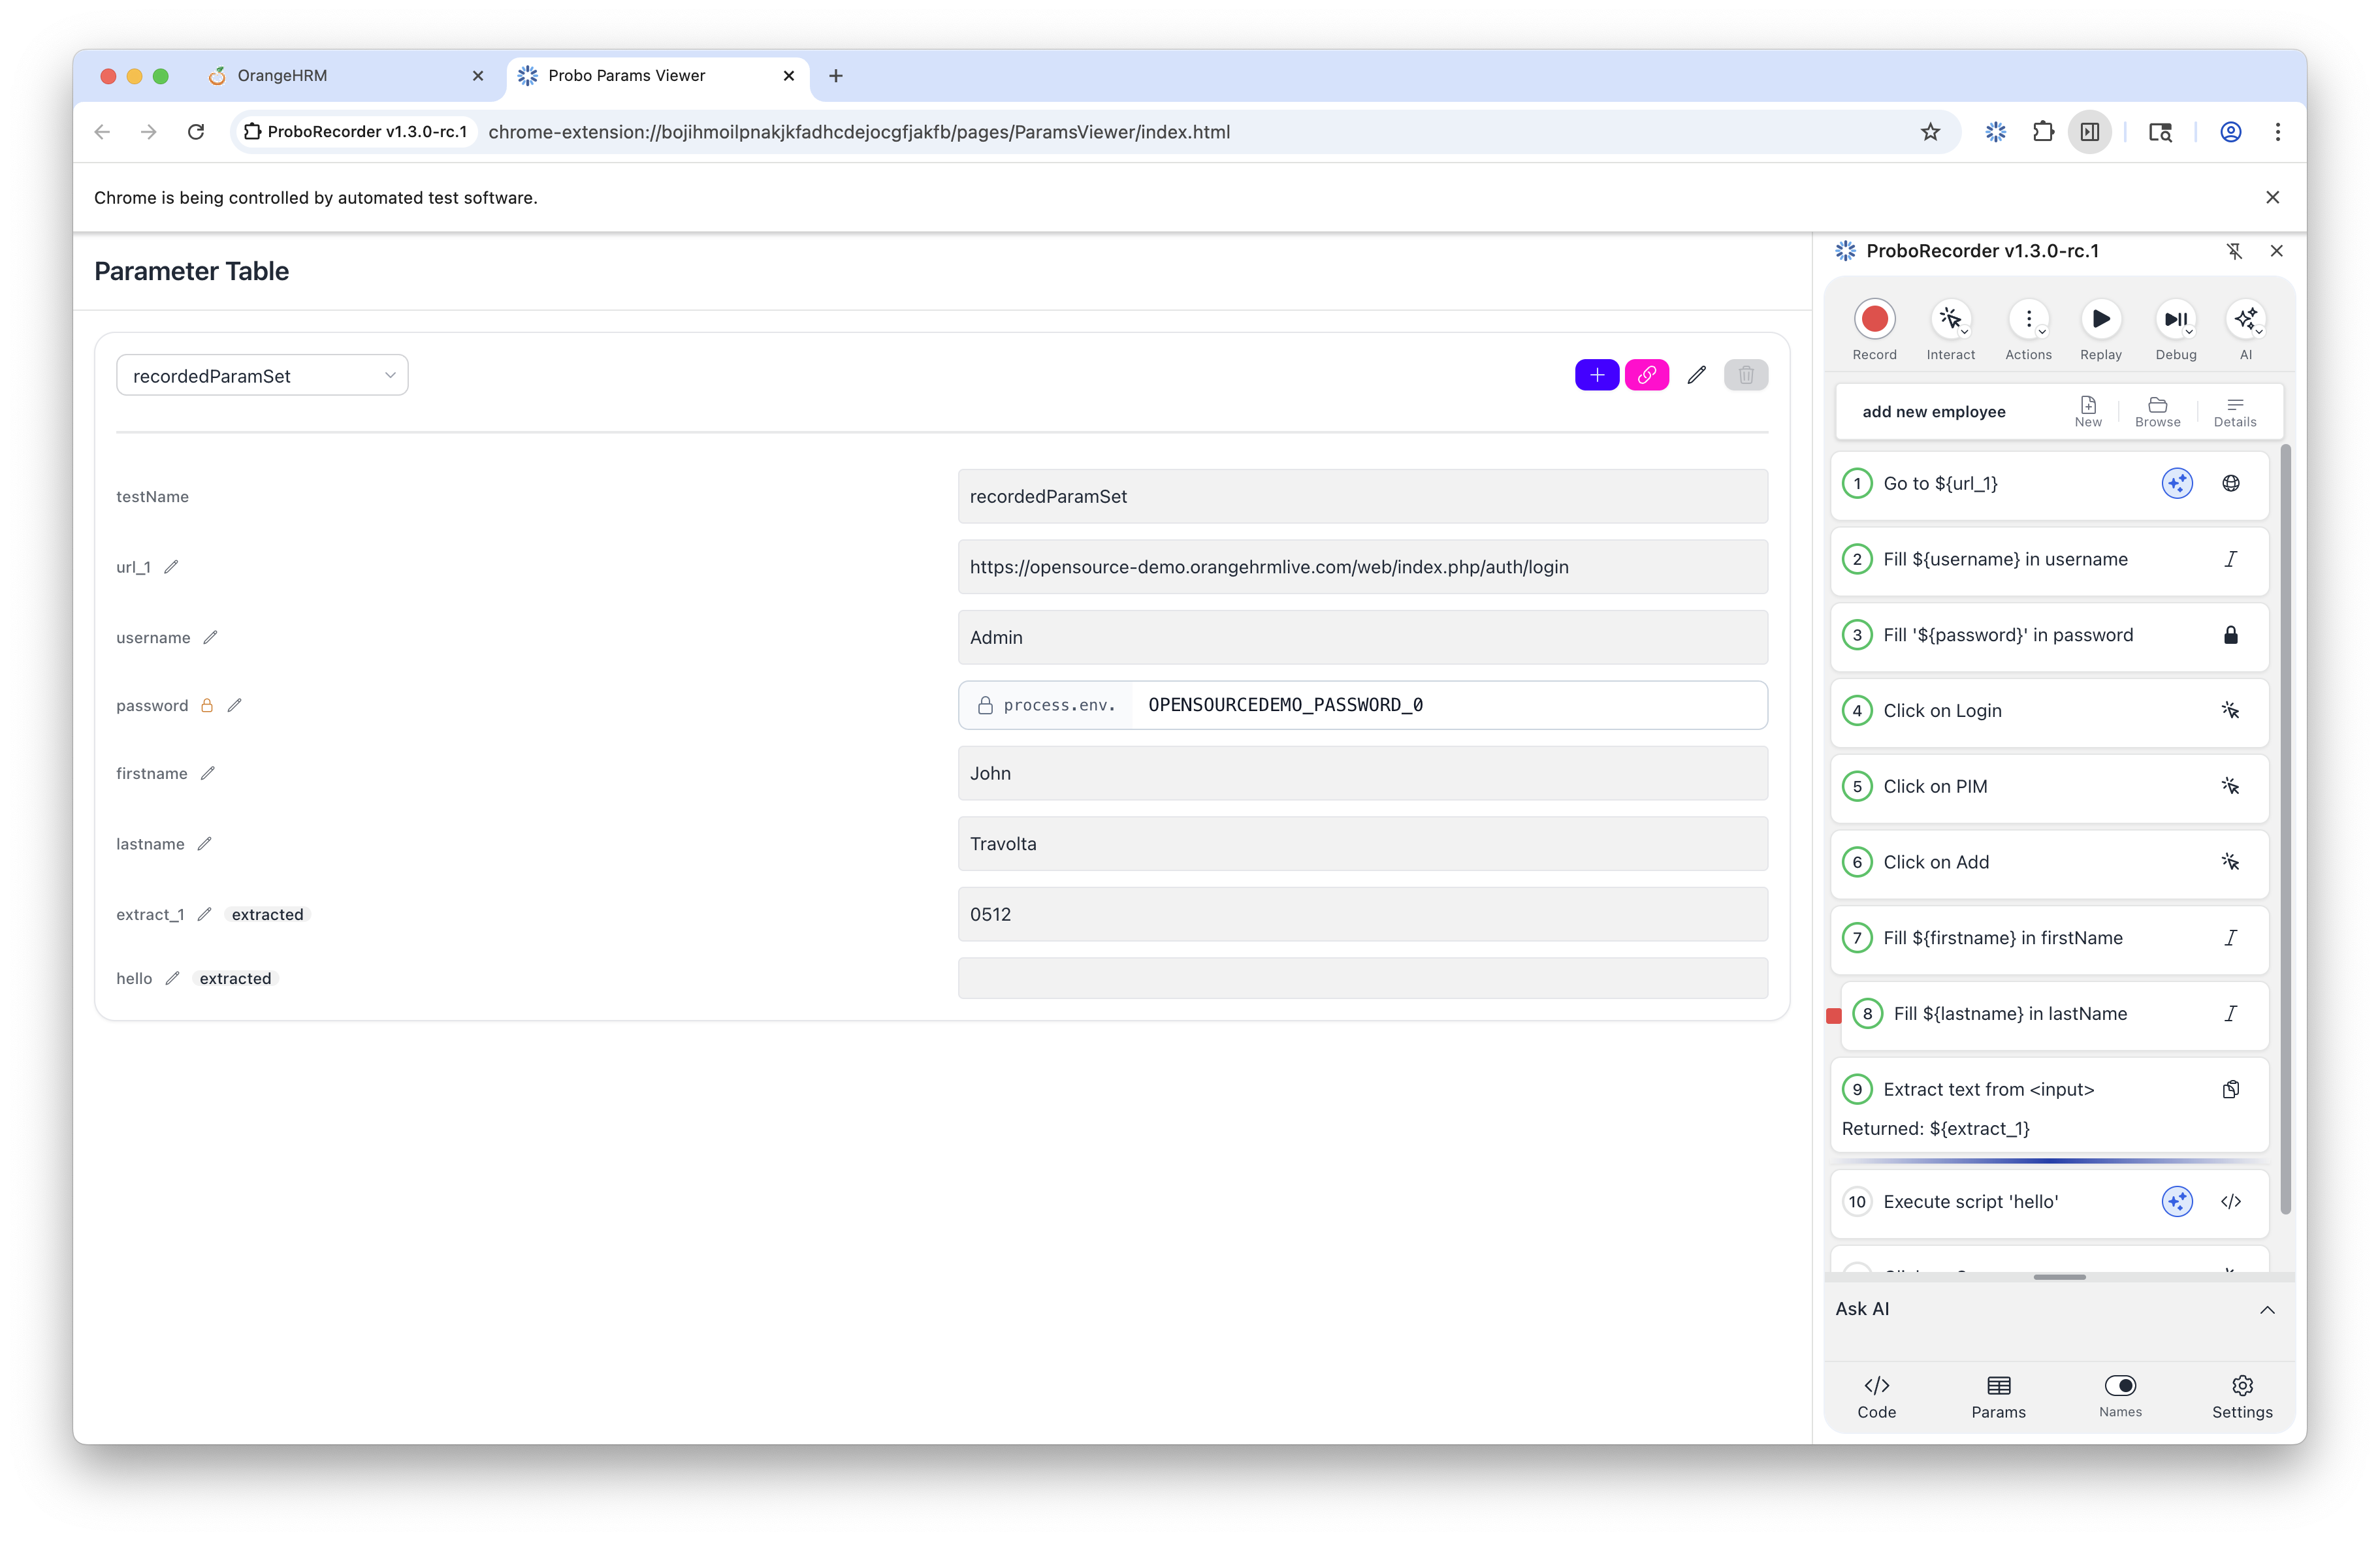Click the New test icon beside add new employee
The width and height of the screenshot is (2380, 1541).
2088,405
